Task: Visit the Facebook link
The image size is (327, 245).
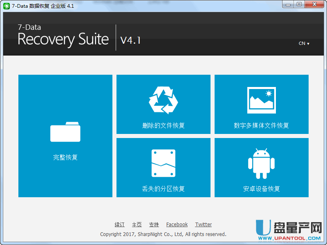Action: click(x=177, y=225)
